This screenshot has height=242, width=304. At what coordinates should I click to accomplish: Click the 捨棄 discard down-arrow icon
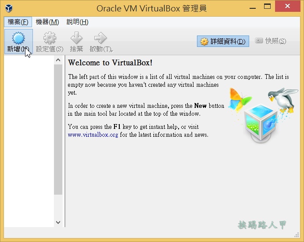click(x=76, y=38)
